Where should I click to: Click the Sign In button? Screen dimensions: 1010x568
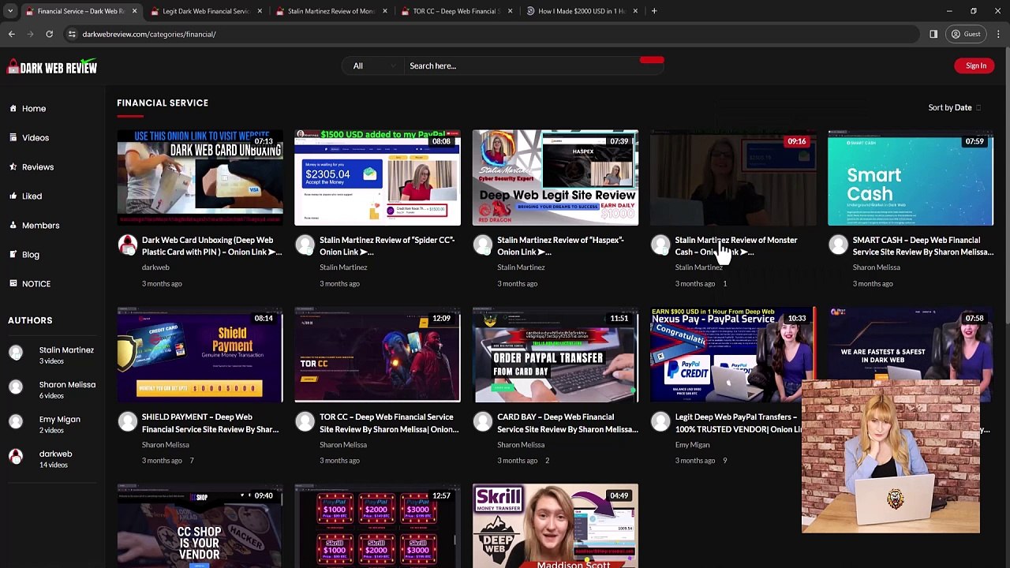pos(975,65)
